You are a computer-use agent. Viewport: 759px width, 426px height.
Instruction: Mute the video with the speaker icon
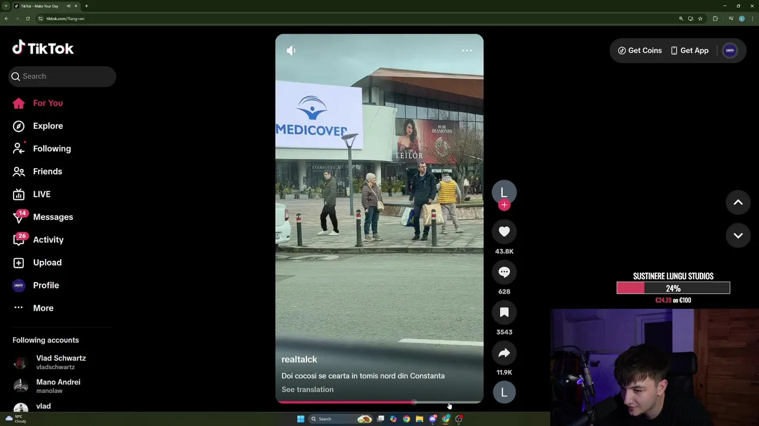(x=291, y=51)
